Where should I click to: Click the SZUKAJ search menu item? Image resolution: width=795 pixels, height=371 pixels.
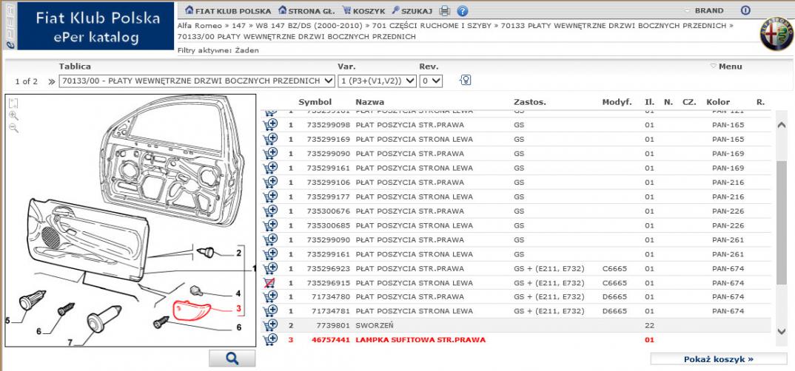click(412, 11)
